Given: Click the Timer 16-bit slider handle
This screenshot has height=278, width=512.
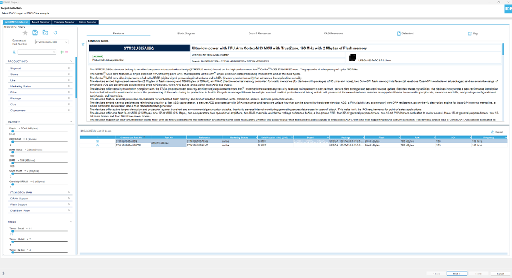Looking at the screenshot, I should tap(13, 242).
